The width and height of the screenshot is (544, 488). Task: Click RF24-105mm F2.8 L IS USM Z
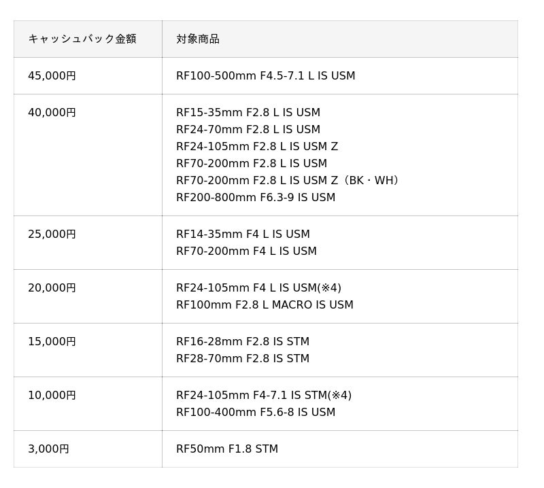point(256,147)
